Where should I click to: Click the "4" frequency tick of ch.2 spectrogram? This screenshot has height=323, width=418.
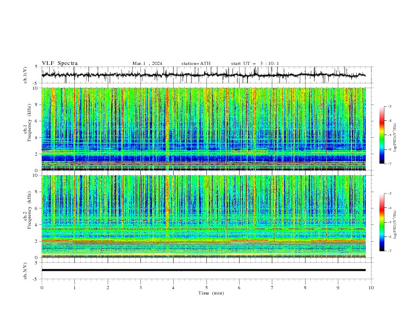[37, 225]
